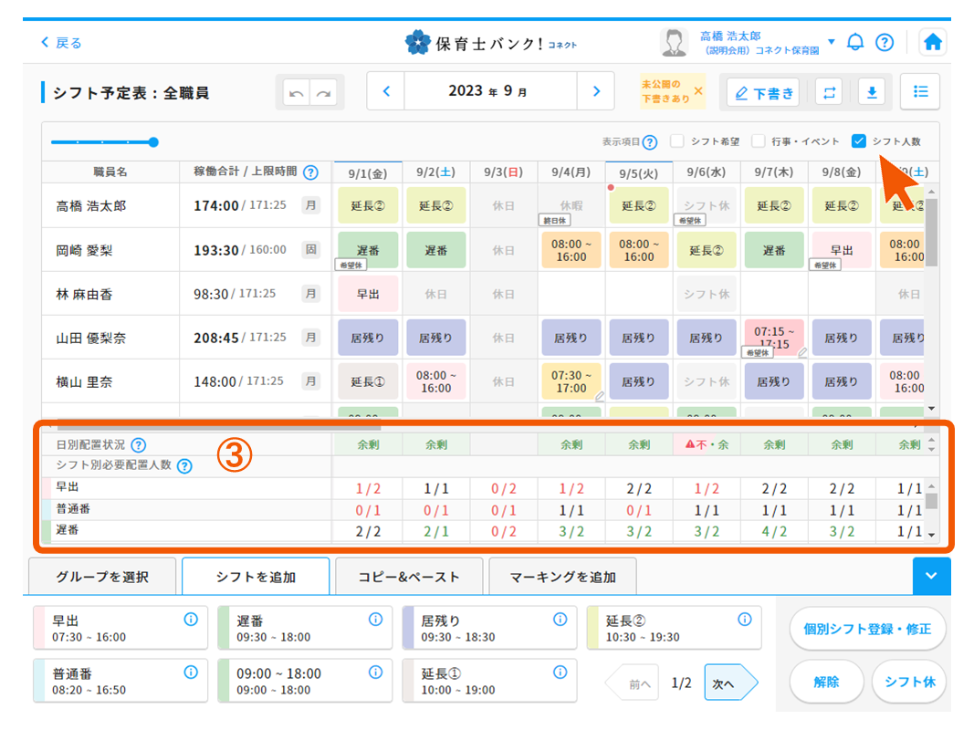
Task: Click the 下書き button
Action: point(763,92)
